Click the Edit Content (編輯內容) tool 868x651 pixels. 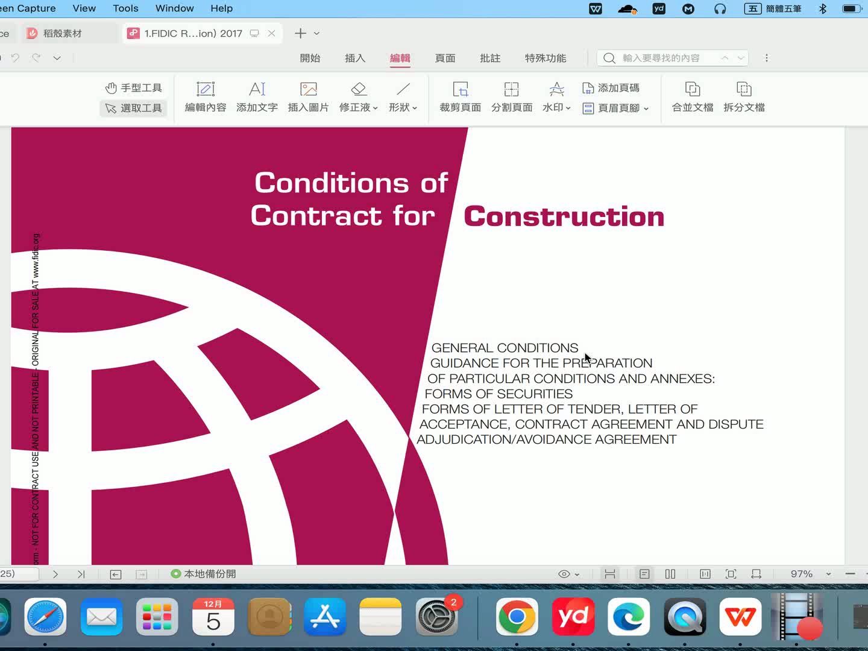[206, 97]
